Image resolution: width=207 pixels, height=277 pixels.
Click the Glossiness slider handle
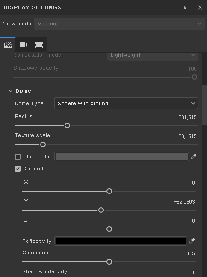click(x=109, y=262)
